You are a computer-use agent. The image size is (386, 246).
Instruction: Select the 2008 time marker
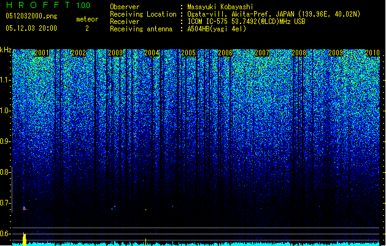pos(299,53)
